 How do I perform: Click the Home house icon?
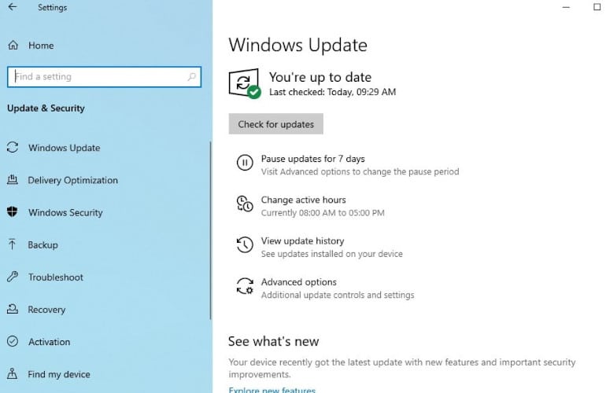click(x=13, y=46)
